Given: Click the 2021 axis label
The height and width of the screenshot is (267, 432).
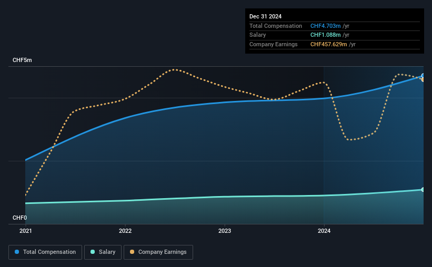Looking at the screenshot, I should pyautogui.click(x=26, y=231).
